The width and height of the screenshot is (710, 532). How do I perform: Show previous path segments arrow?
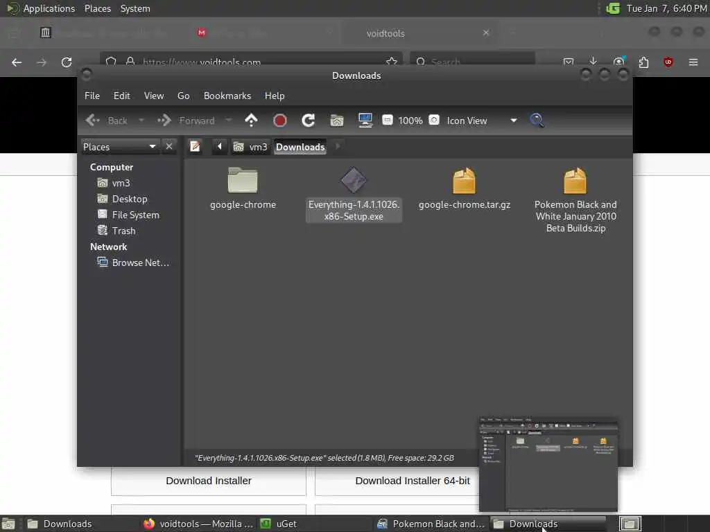click(220, 147)
